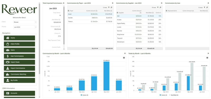This screenshot has width=211, height=99.
Task: Open Import Commissions page
Action: click(x=19, y=68)
